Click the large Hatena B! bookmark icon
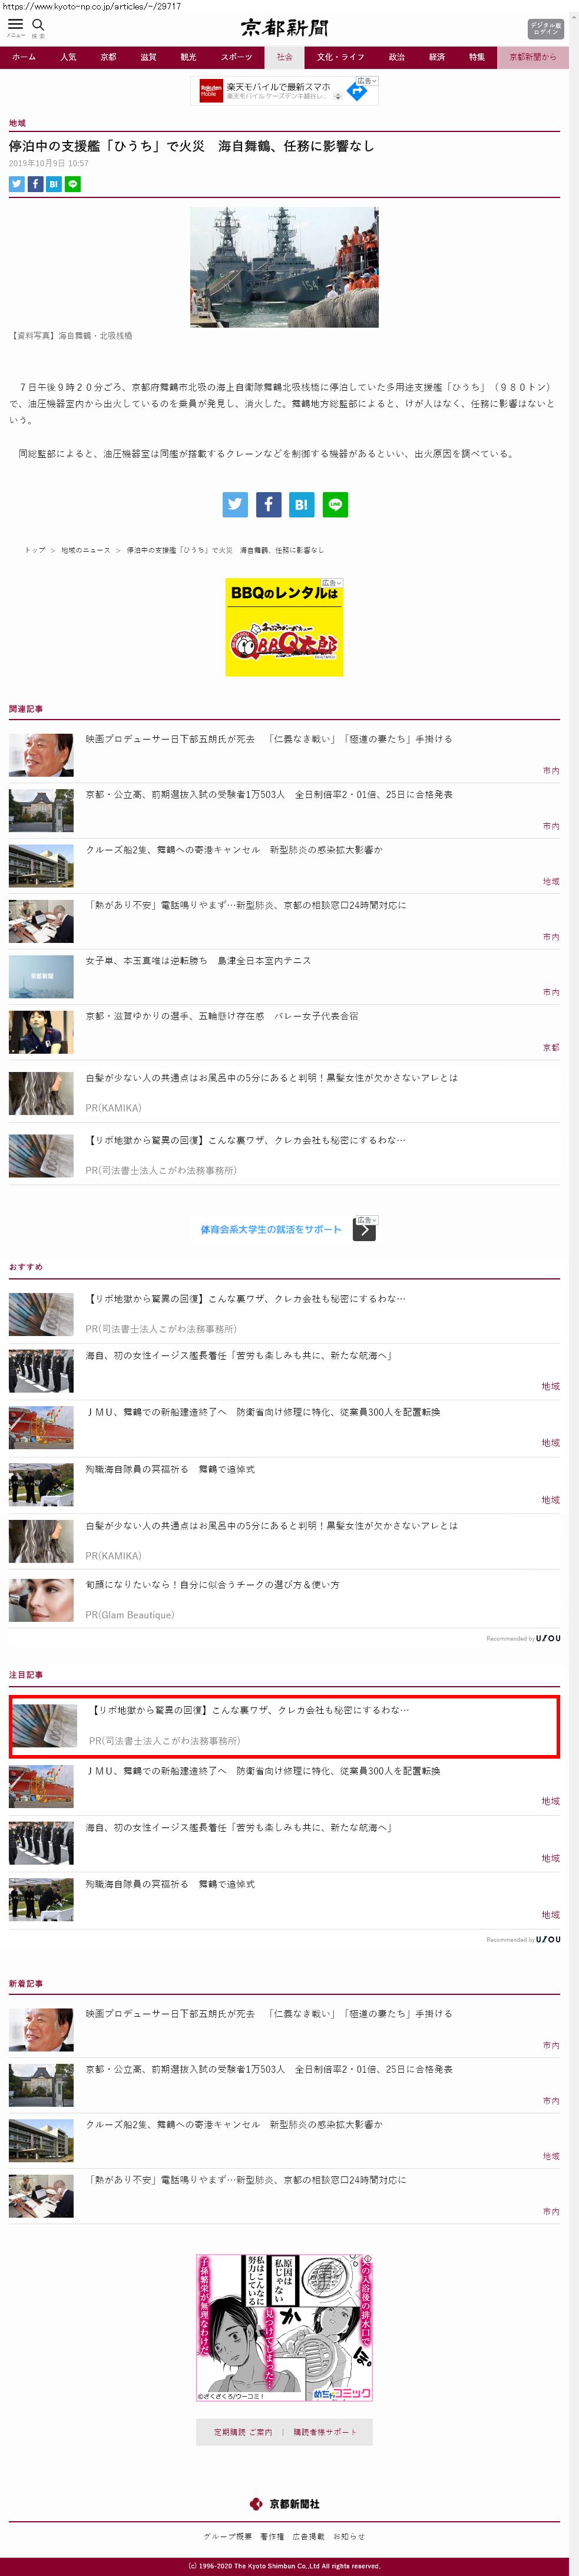The width and height of the screenshot is (579, 2576). pyautogui.click(x=302, y=505)
